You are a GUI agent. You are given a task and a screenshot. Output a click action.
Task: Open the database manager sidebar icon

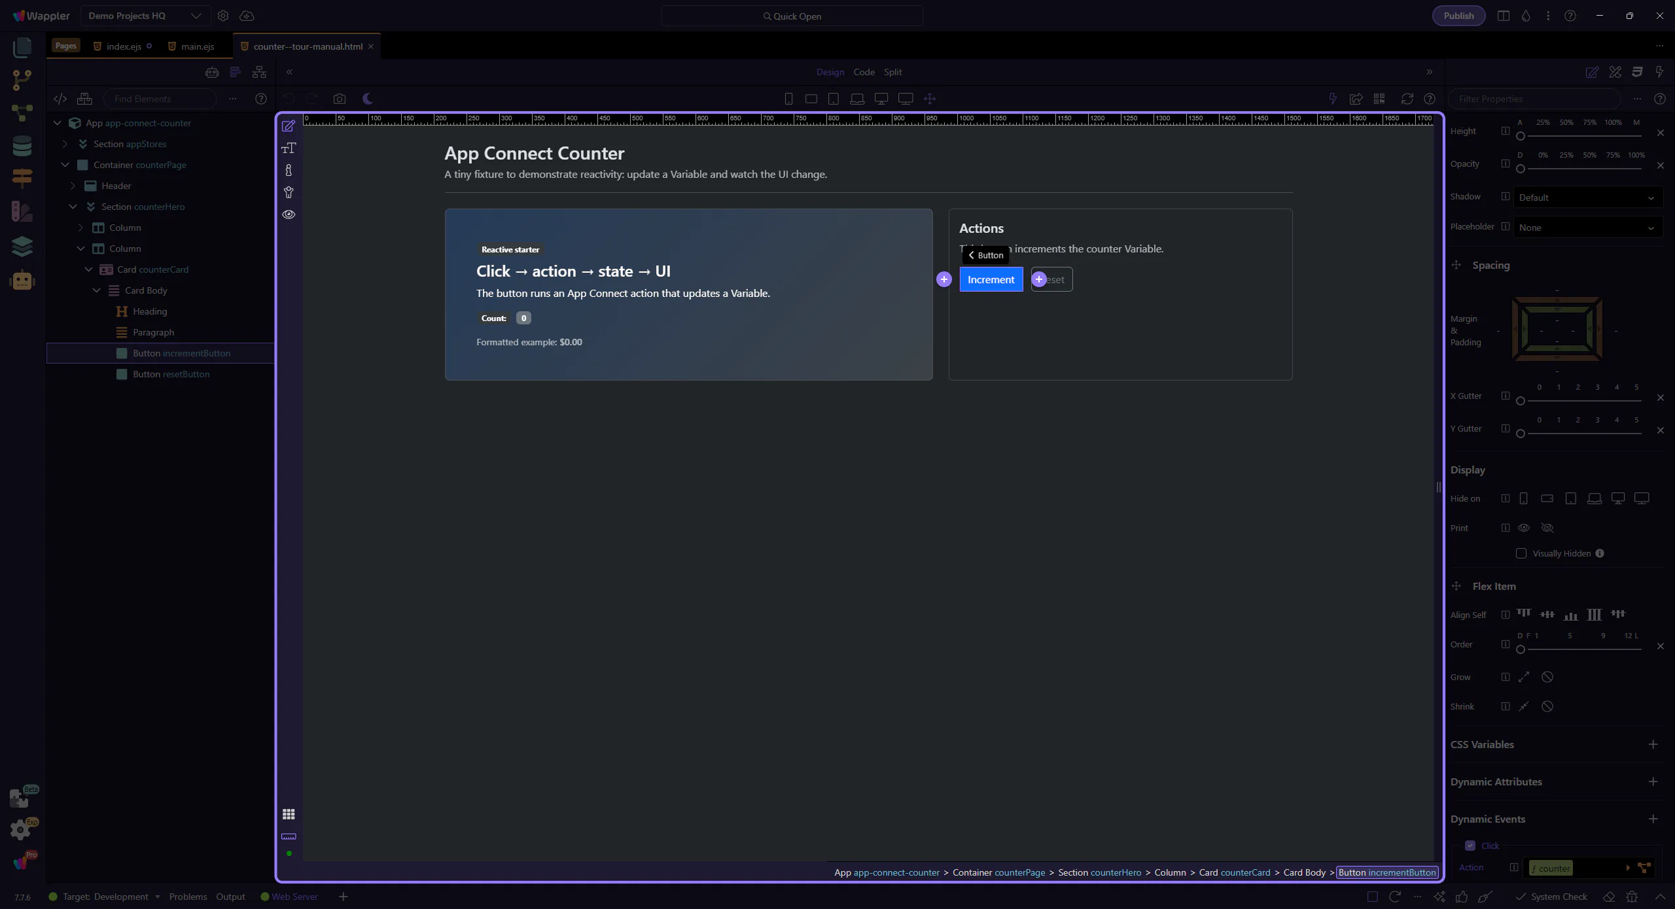tap(22, 146)
